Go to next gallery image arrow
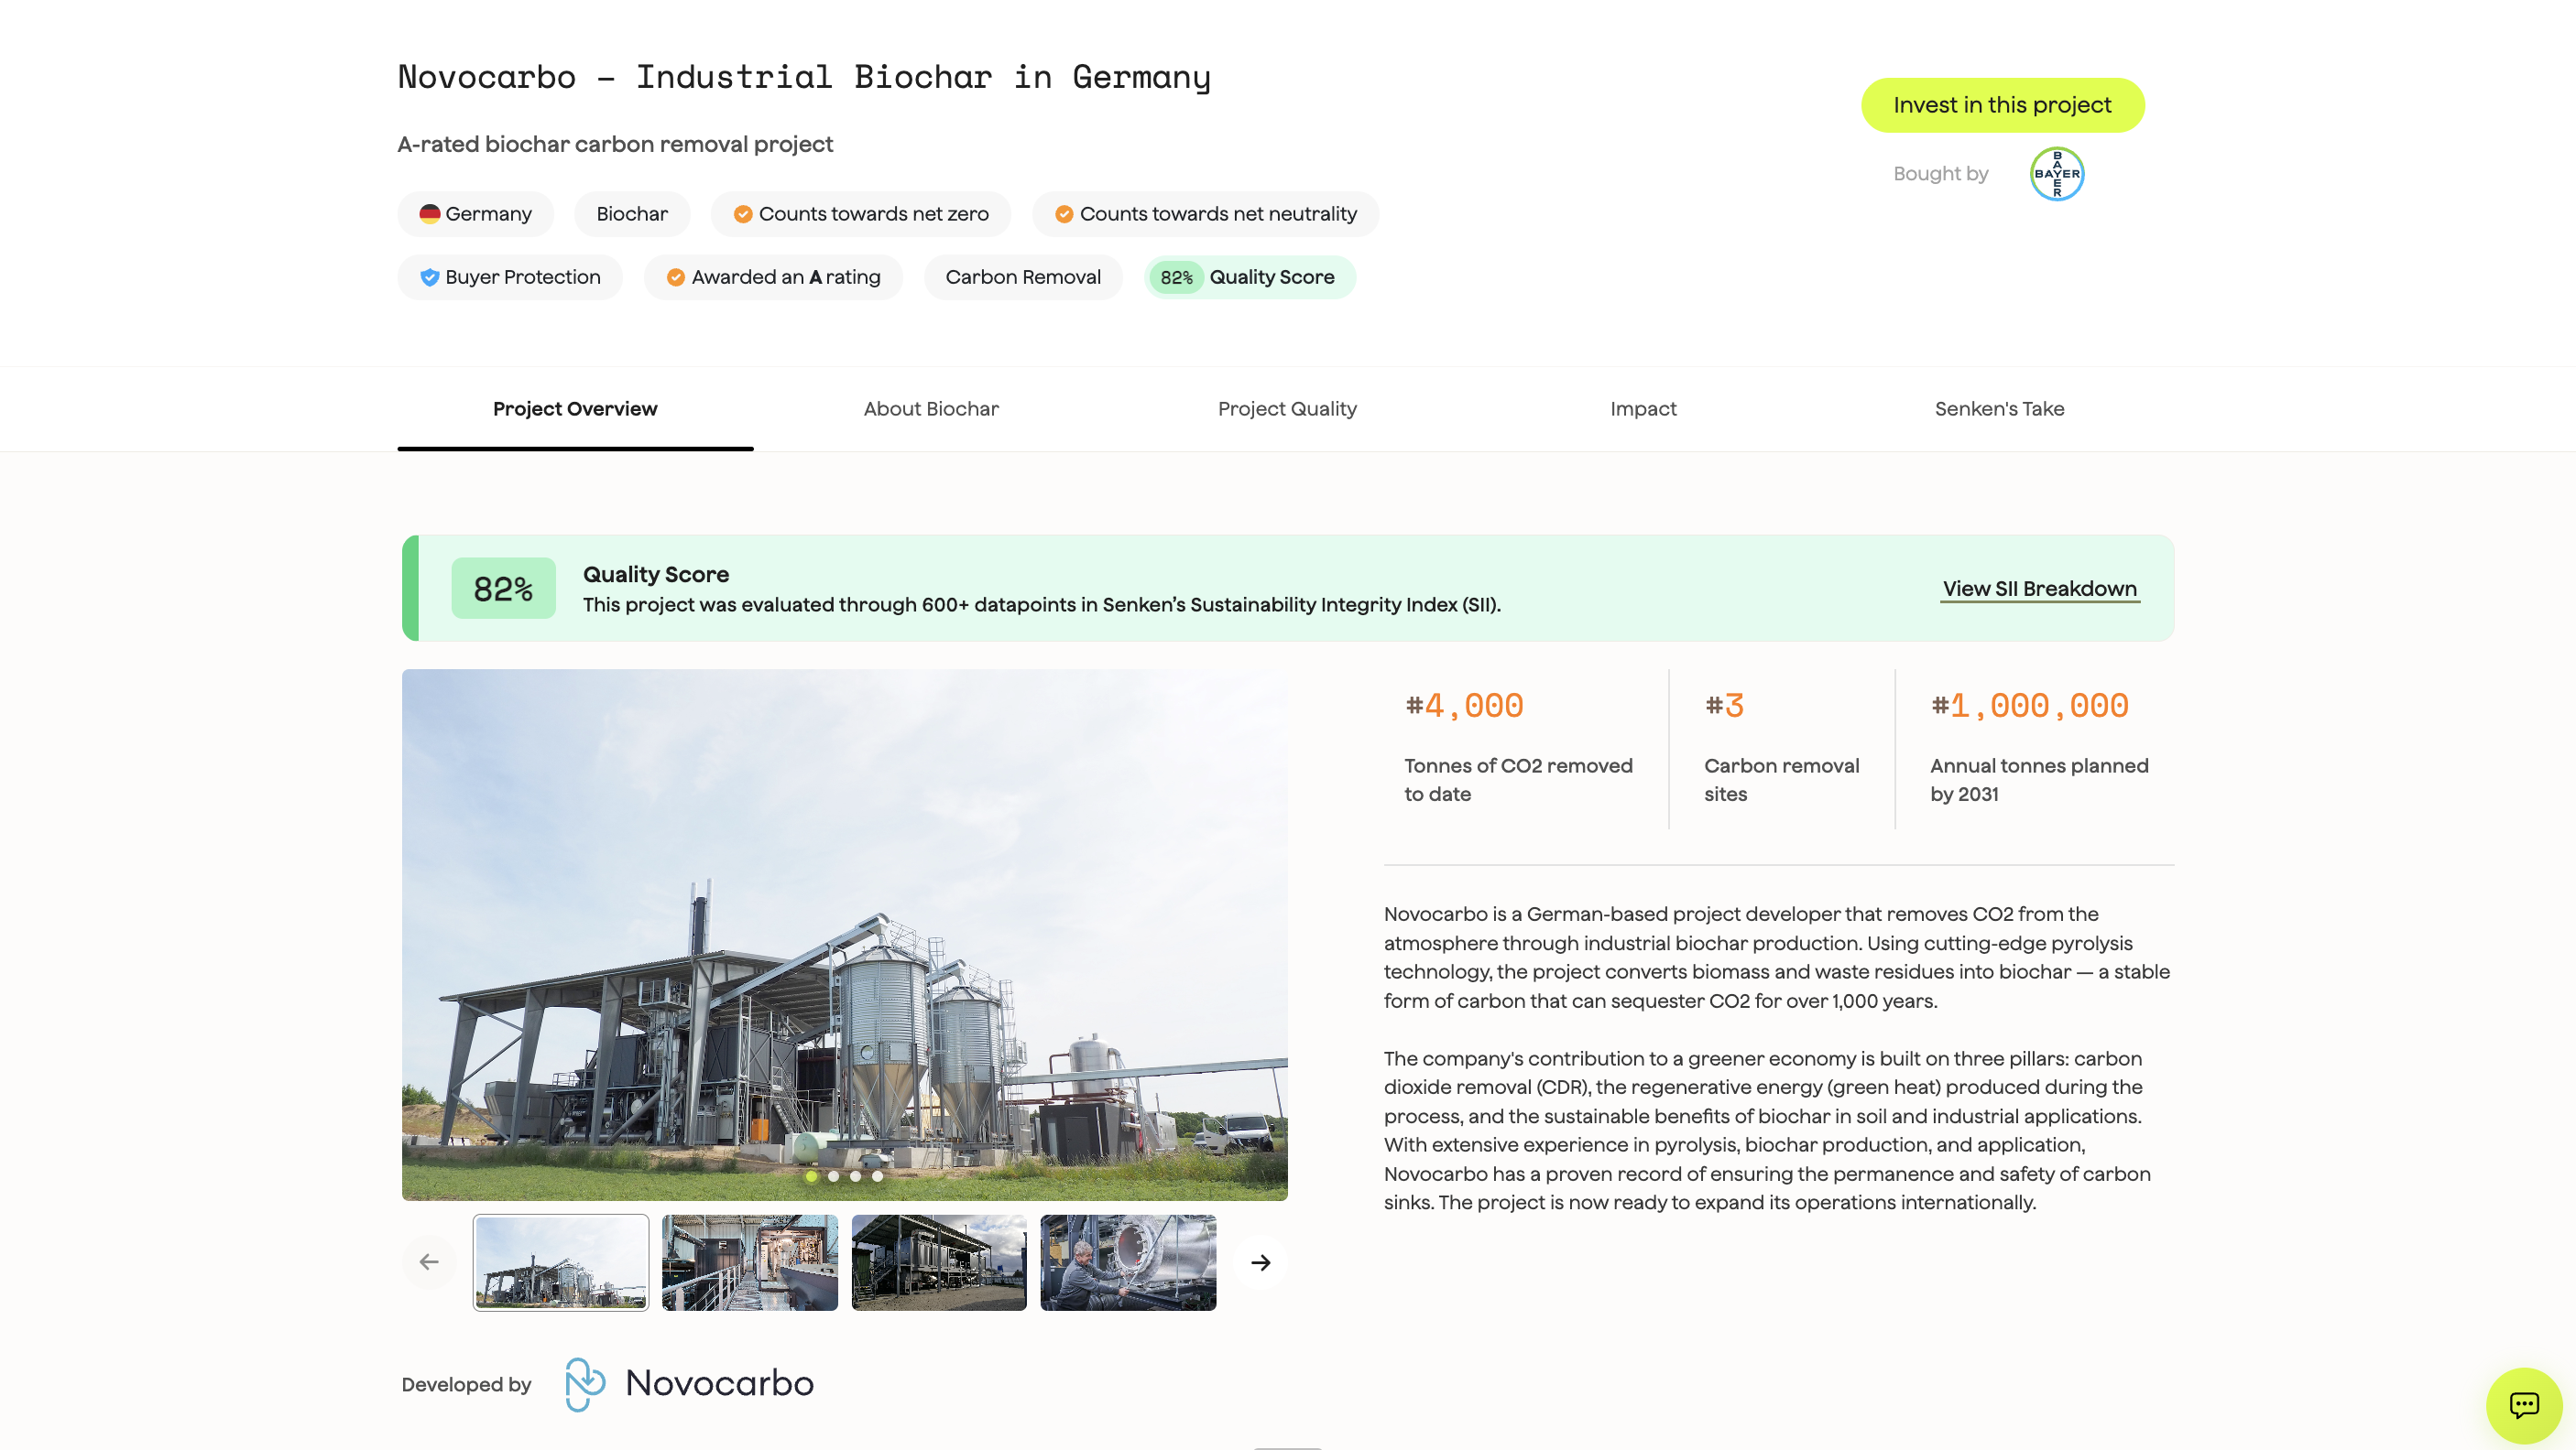The width and height of the screenshot is (2576, 1450). [1260, 1262]
